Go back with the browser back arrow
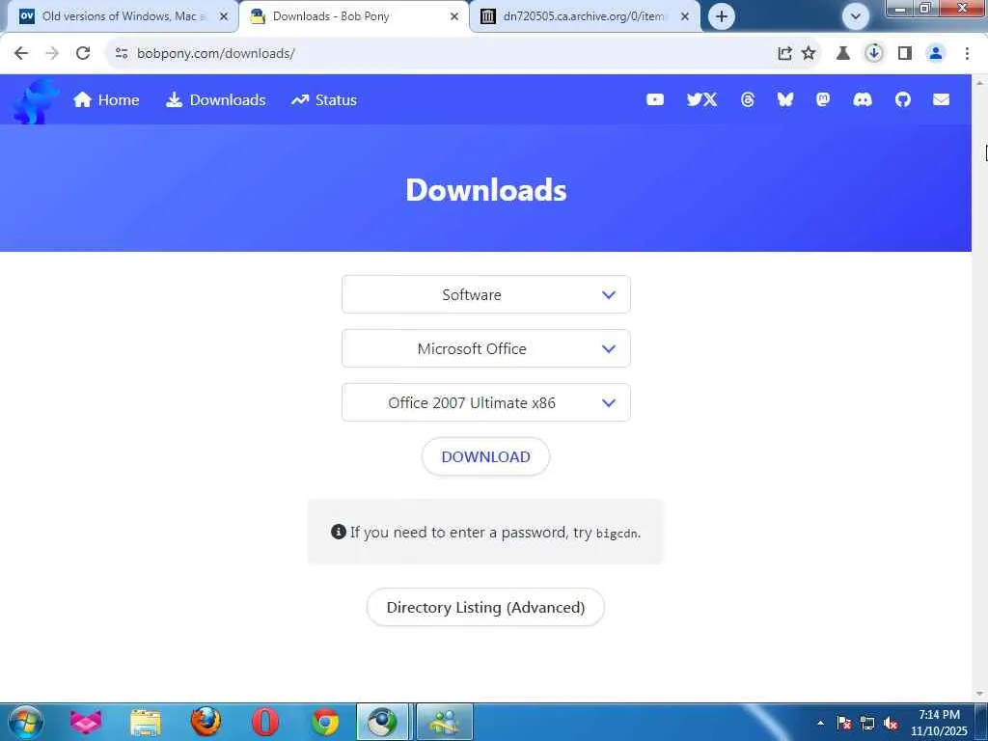 (x=21, y=54)
